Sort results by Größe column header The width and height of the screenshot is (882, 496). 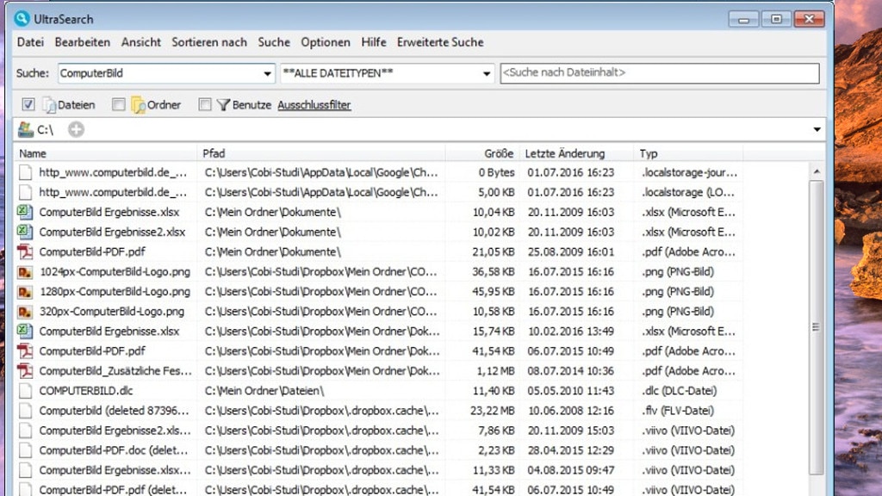[x=482, y=153]
